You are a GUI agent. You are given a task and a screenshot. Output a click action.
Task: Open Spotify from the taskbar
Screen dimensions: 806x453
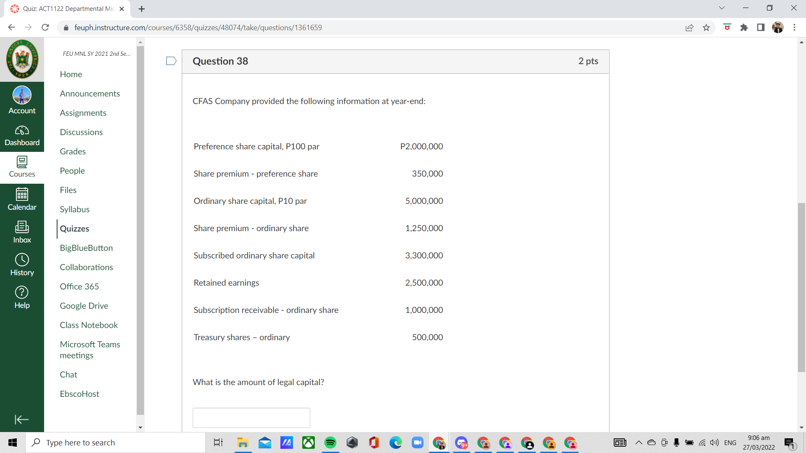(x=330, y=443)
